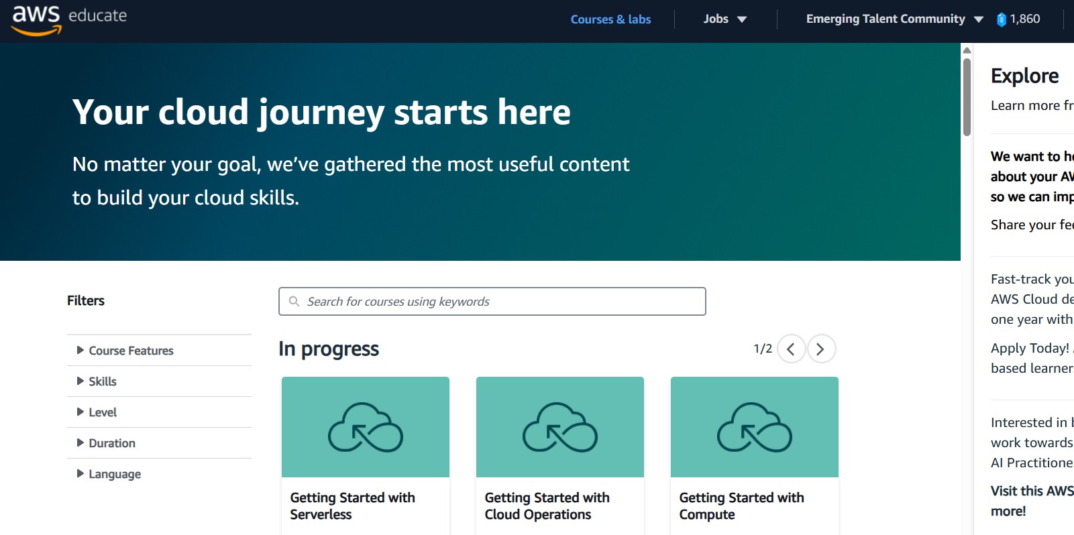
Task: Go to next In progress page
Action: (x=821, y=349)
